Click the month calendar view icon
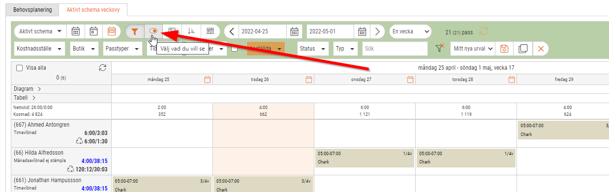The image size is (609, 192). [x=76, y=31]
